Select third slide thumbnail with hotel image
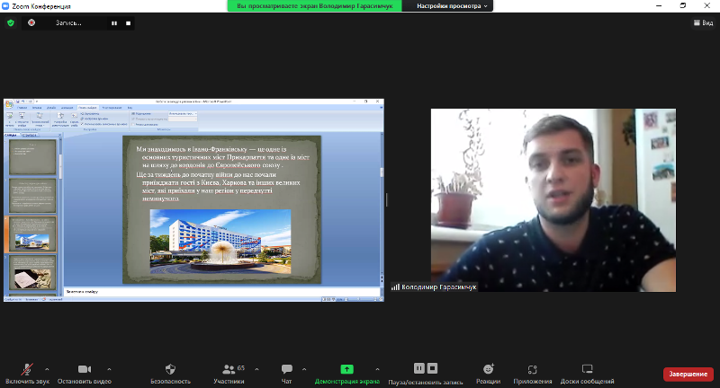 point(32,234)
